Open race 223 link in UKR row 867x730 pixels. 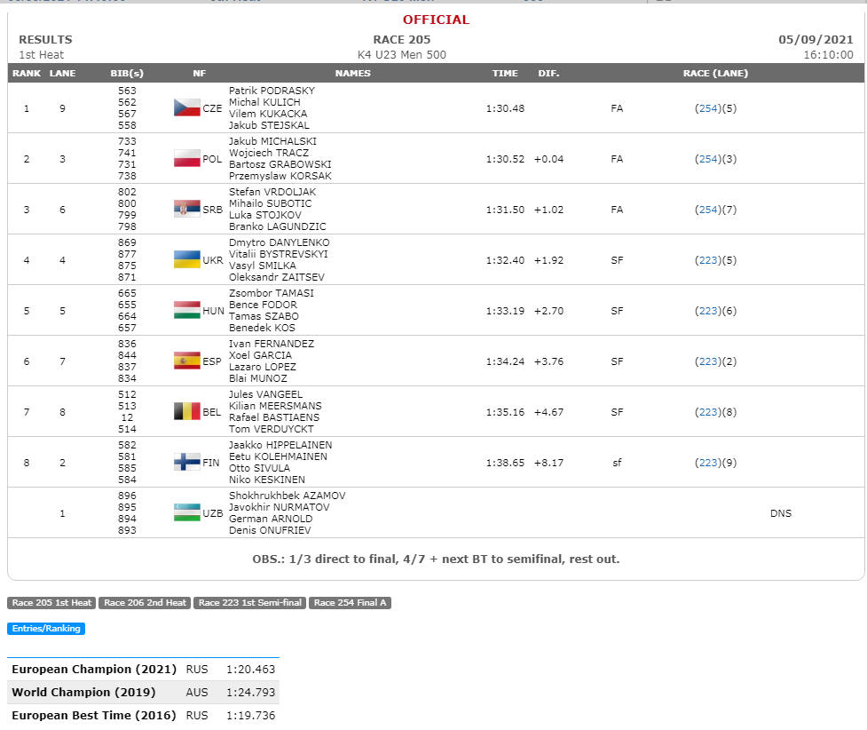point(708,261)
